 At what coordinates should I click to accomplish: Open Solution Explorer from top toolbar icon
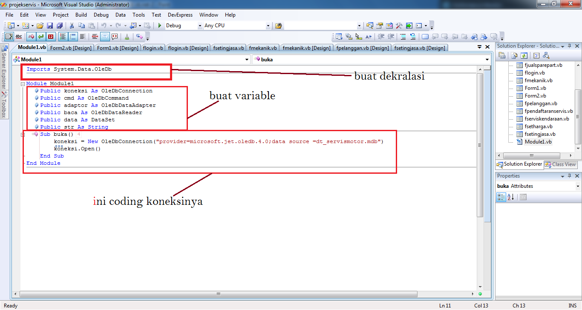(x=369, y=26)
